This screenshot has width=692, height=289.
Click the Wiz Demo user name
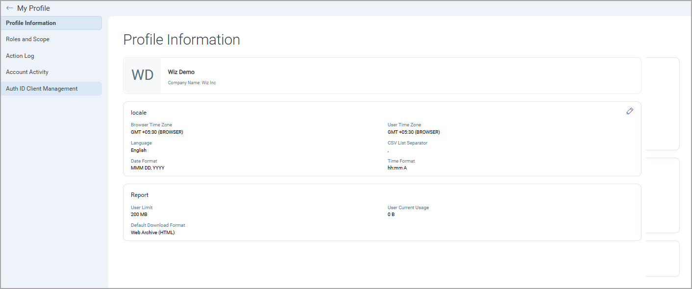[x=181, y=72]
